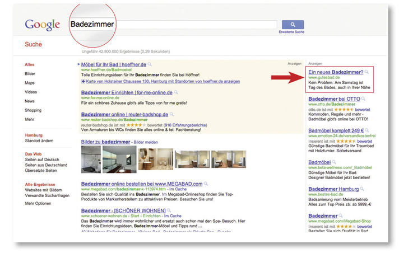
Task: Choose Websites mit Bildern option
Action: (x=43, y=190)
